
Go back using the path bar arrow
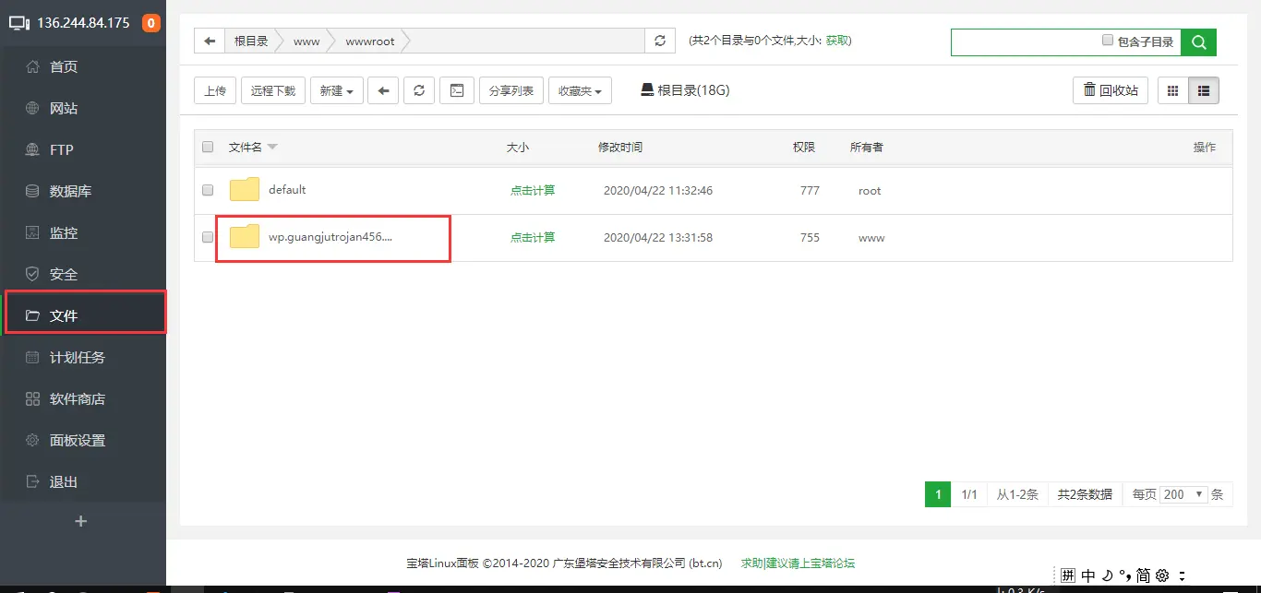(210, 41)
